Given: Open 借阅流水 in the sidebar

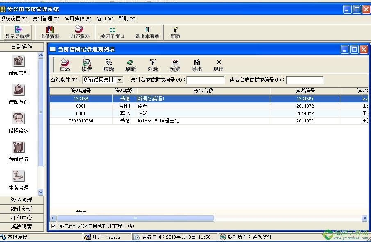Looking at the screenshot, I should (18, 123).
